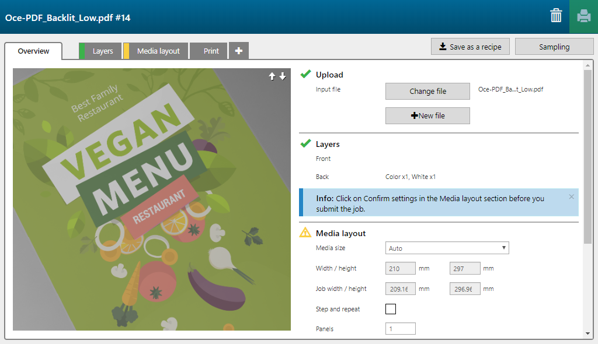Click the Change file button
Screen dimensions: 598x344
427,91
